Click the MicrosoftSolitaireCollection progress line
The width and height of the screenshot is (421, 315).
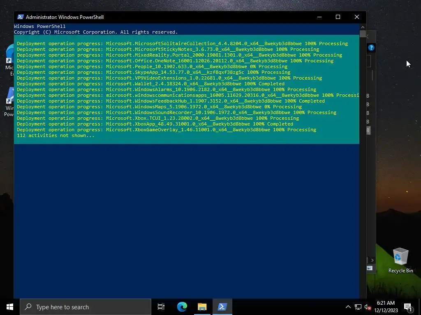[182, 43]
